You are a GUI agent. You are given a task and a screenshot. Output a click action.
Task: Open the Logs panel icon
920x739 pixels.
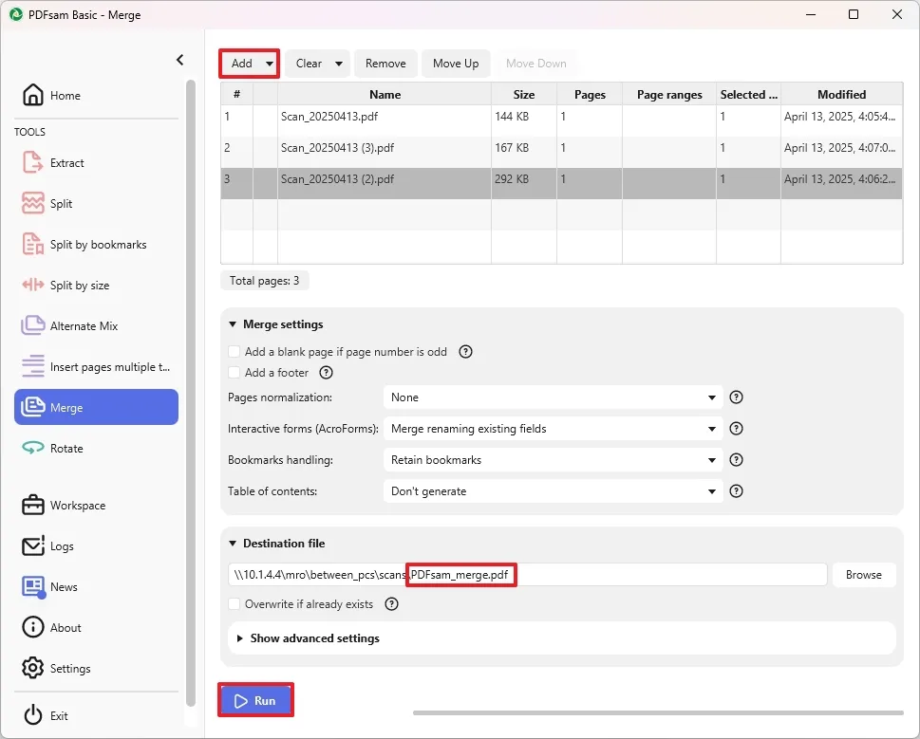point(33,546)
